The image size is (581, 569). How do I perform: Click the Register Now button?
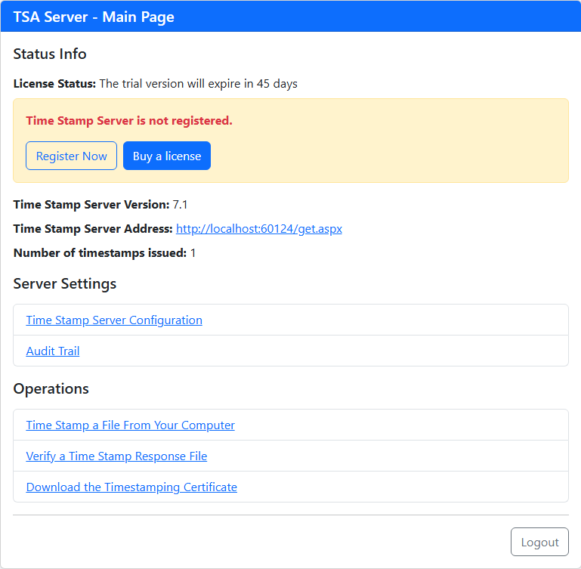[x=71, y=156]
